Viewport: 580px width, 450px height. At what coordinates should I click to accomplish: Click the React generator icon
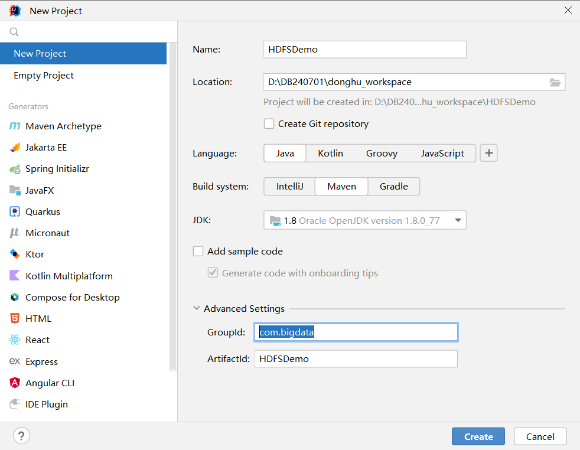click(15, 340)
